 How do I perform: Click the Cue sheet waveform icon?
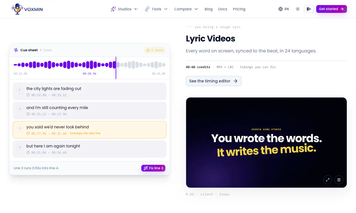pyautogui.click(x=16, y=50)
